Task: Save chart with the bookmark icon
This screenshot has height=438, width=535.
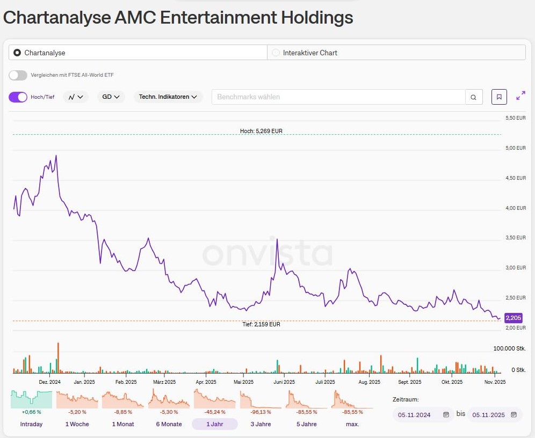Action: click(x=499, y=97)
